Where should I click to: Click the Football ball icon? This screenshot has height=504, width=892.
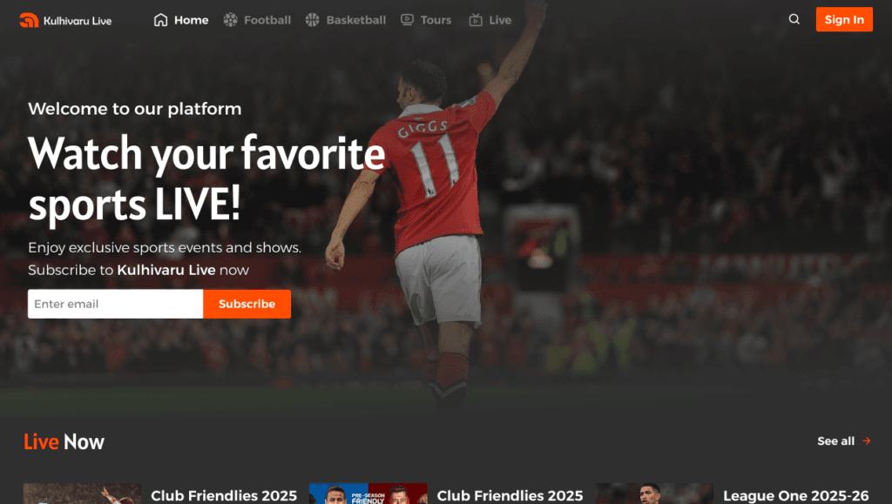click(230, 20)
